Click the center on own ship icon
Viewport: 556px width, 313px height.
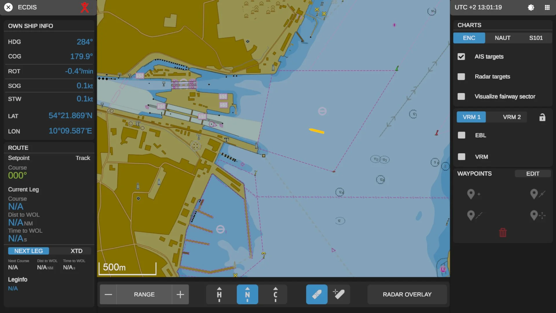coord(317,294)
